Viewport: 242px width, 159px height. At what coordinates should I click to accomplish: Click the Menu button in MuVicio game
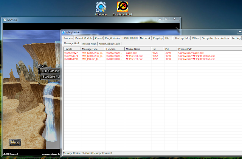[15, 142]
